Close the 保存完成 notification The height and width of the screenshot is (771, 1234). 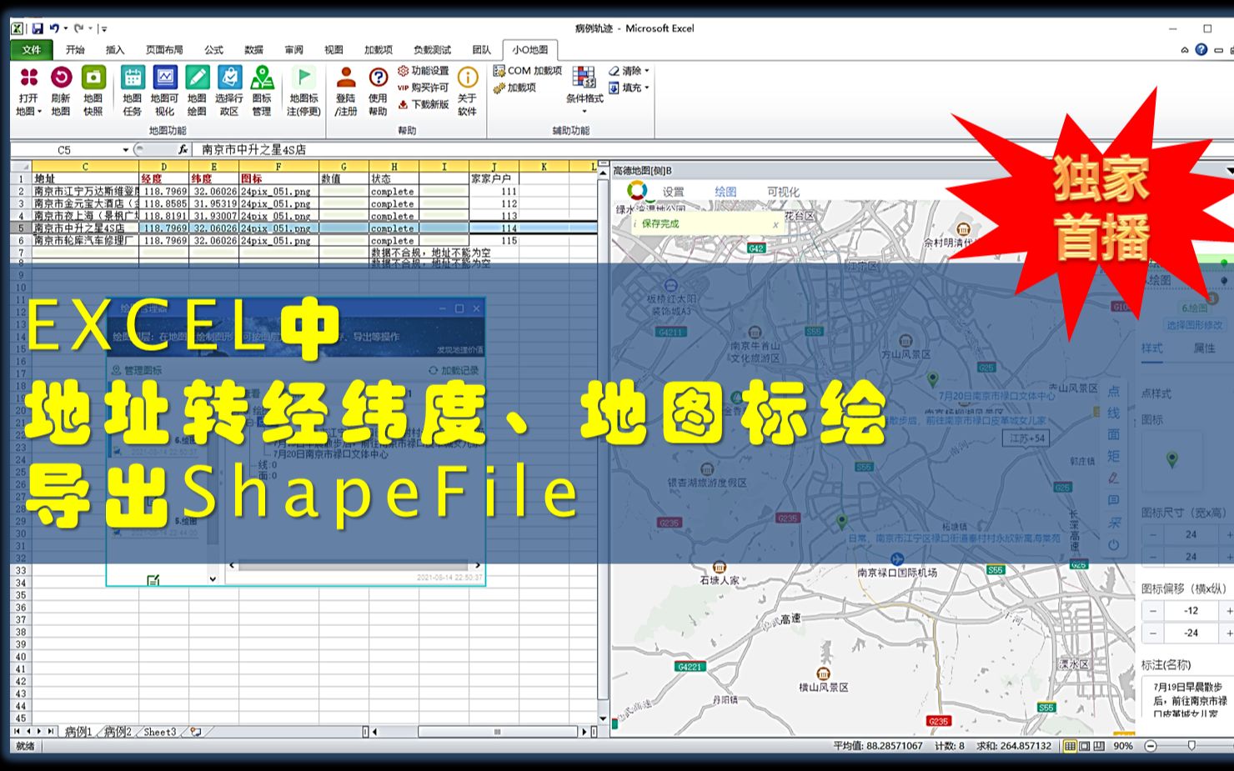click(x=775, y=224)
